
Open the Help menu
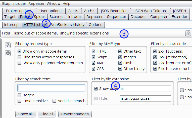[x=66, y=4]
